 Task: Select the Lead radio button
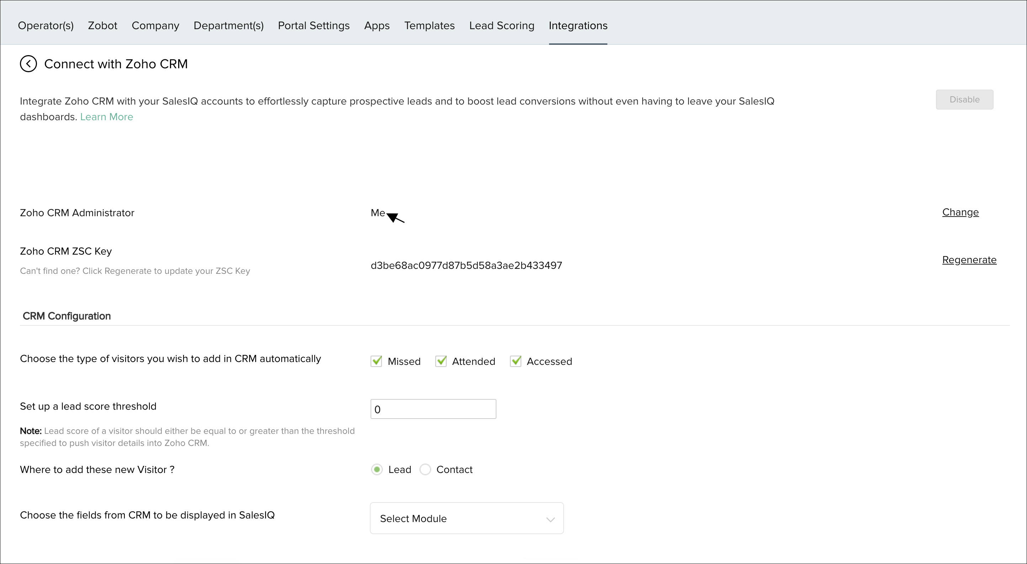click(377, 469)
